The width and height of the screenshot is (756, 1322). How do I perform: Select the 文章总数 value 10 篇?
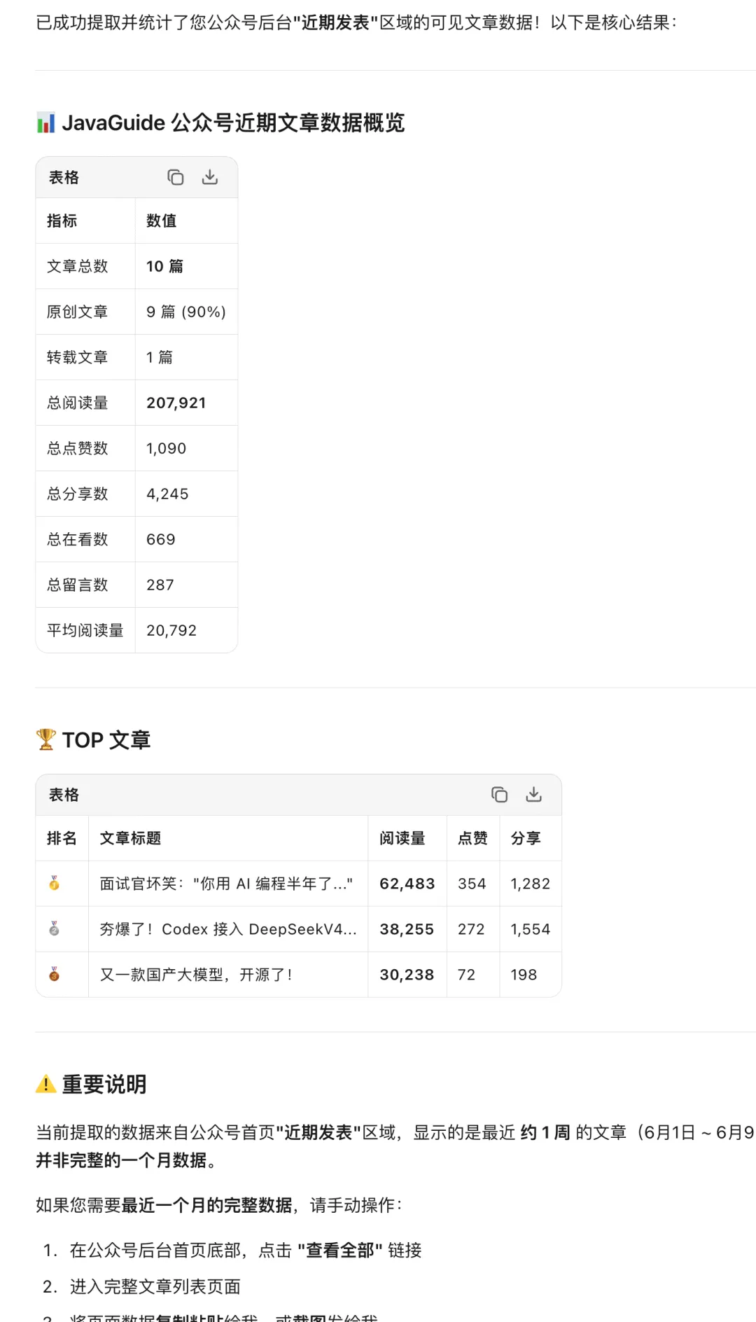tap(164, 266)
